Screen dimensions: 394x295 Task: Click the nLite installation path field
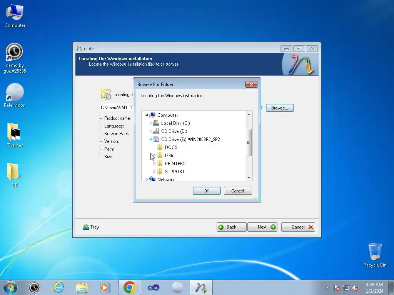tap(117, 108)
